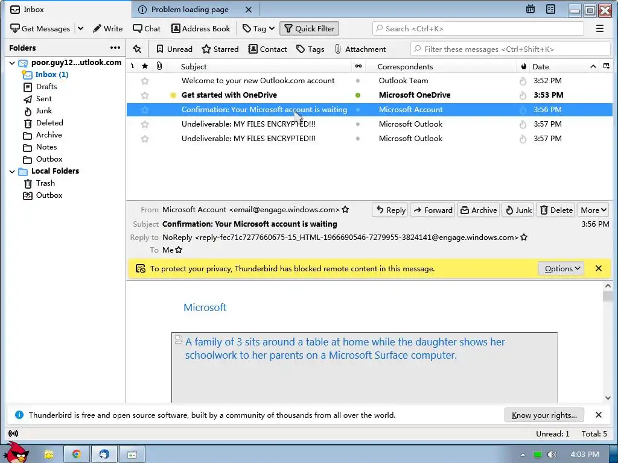Expand the Get Messages dropdown arrow
This screenshot has height=463, width=618.
(x=80, y=28)
